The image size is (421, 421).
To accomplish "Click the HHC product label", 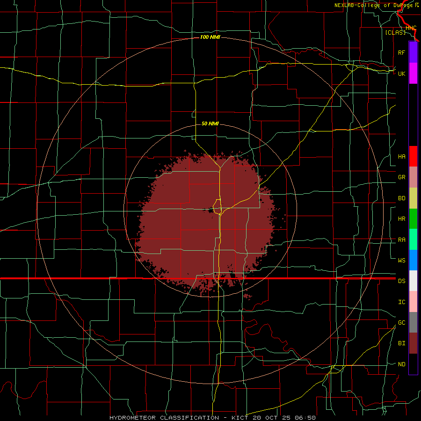I will pyautogui.click(x=411, y=28).
